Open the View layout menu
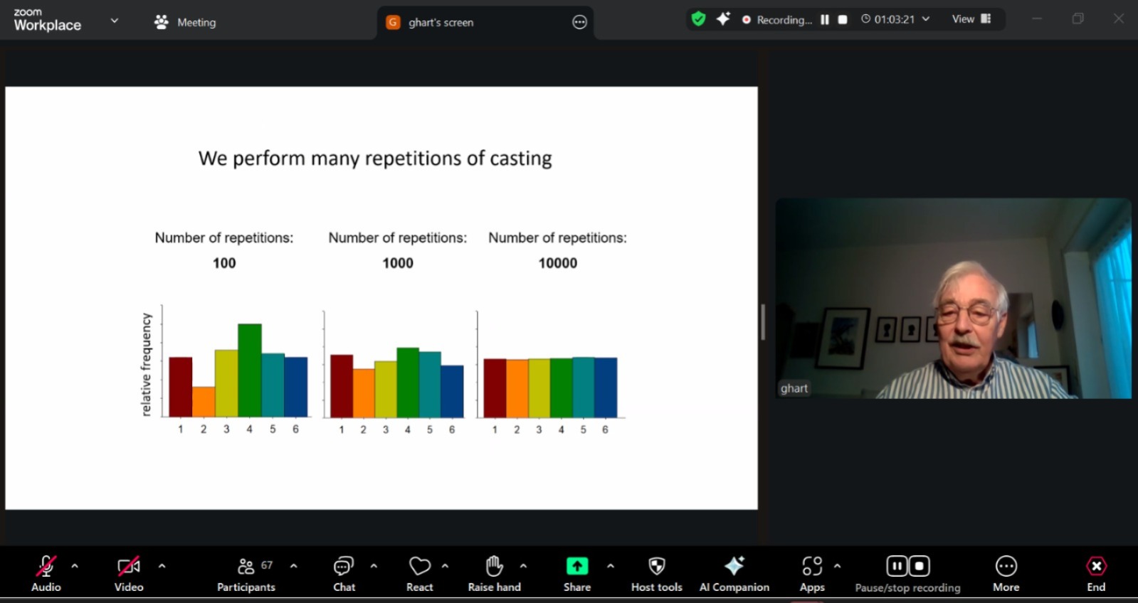Viewport: 1138px width, 603px height. tap(971, 19)
